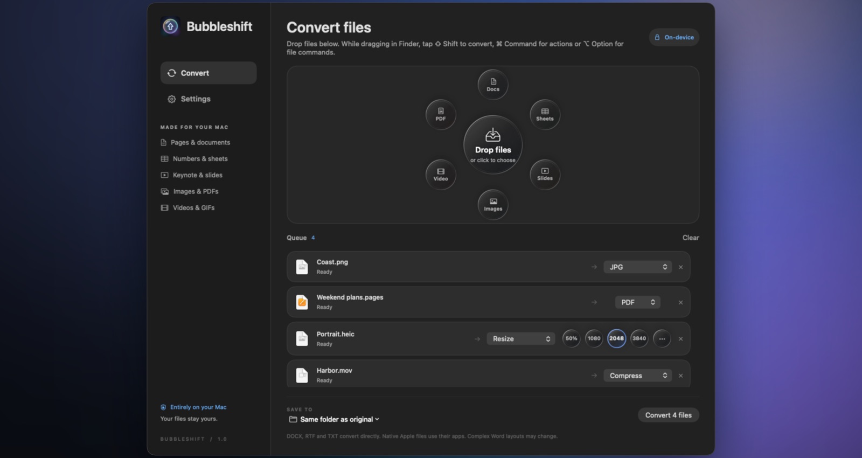Remove Coast.png from the queue
Screen dimensions: 862x458
680,267
